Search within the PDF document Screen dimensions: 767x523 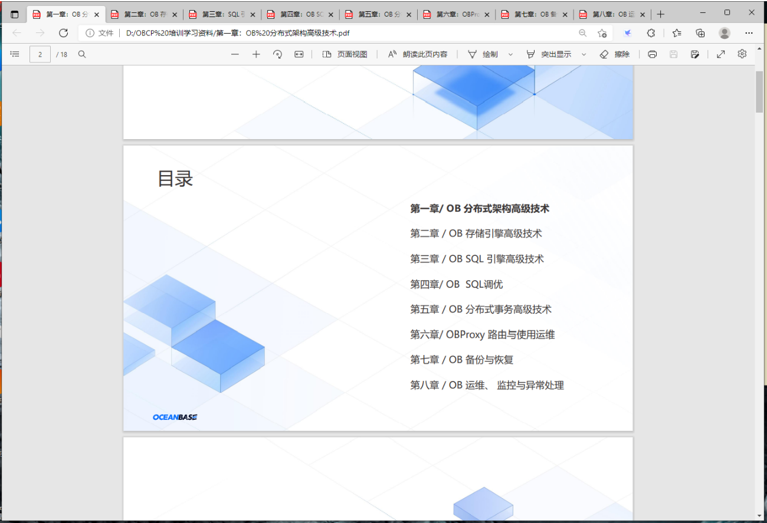tap(82, 54)
